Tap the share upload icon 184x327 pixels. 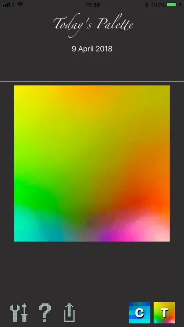click(70, 313)
